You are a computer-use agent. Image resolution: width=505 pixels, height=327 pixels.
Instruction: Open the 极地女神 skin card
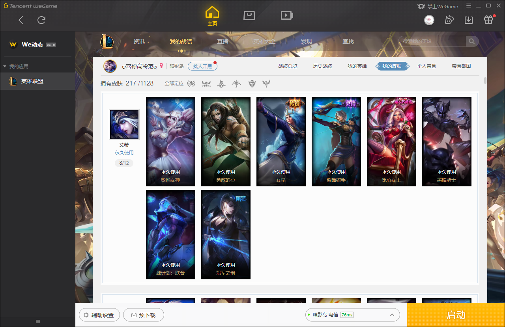tap(170, 141)
